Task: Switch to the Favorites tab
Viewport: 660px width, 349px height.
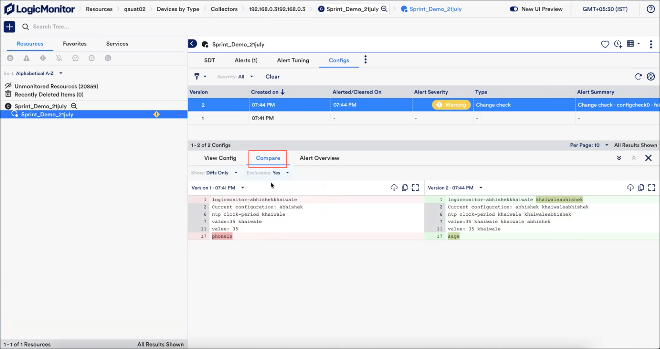Action: coord(75,44)
